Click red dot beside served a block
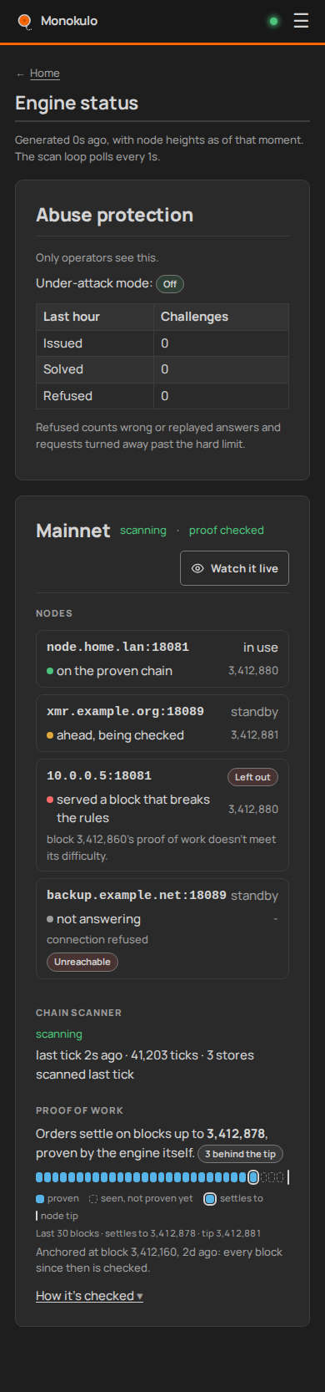This screenshot has width=325, height=1392. pyautogui.click(x=50, y=800)
